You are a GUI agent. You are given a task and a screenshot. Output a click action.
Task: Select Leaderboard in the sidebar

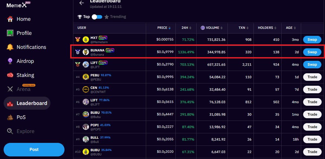click(x=27, y=103)
